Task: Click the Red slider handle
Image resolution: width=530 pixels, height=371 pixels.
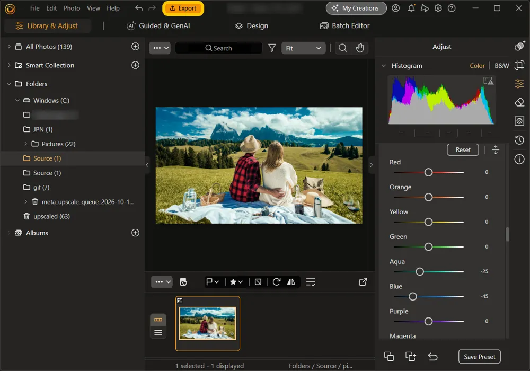Action: click(428, 172)
